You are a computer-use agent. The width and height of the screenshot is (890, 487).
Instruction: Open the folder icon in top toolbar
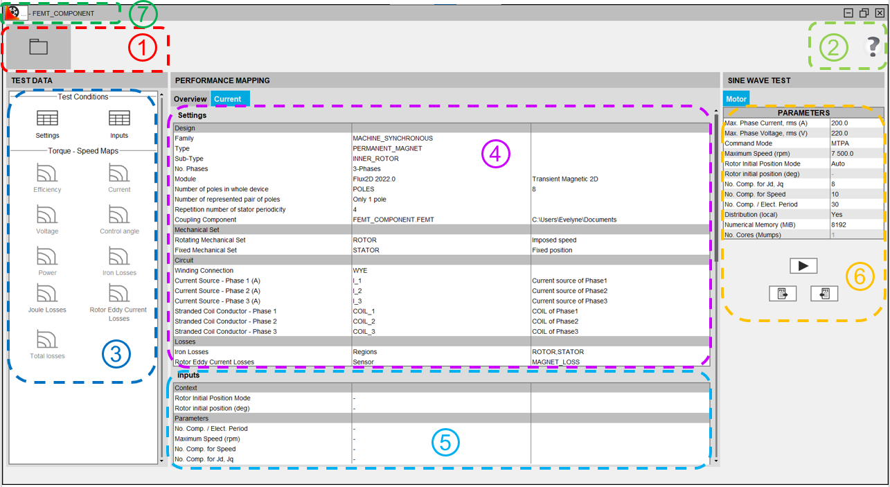(38, 47)
